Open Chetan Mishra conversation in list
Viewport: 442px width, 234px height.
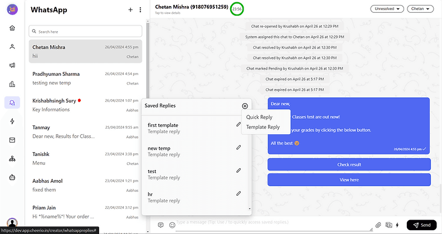click(85, 51)
